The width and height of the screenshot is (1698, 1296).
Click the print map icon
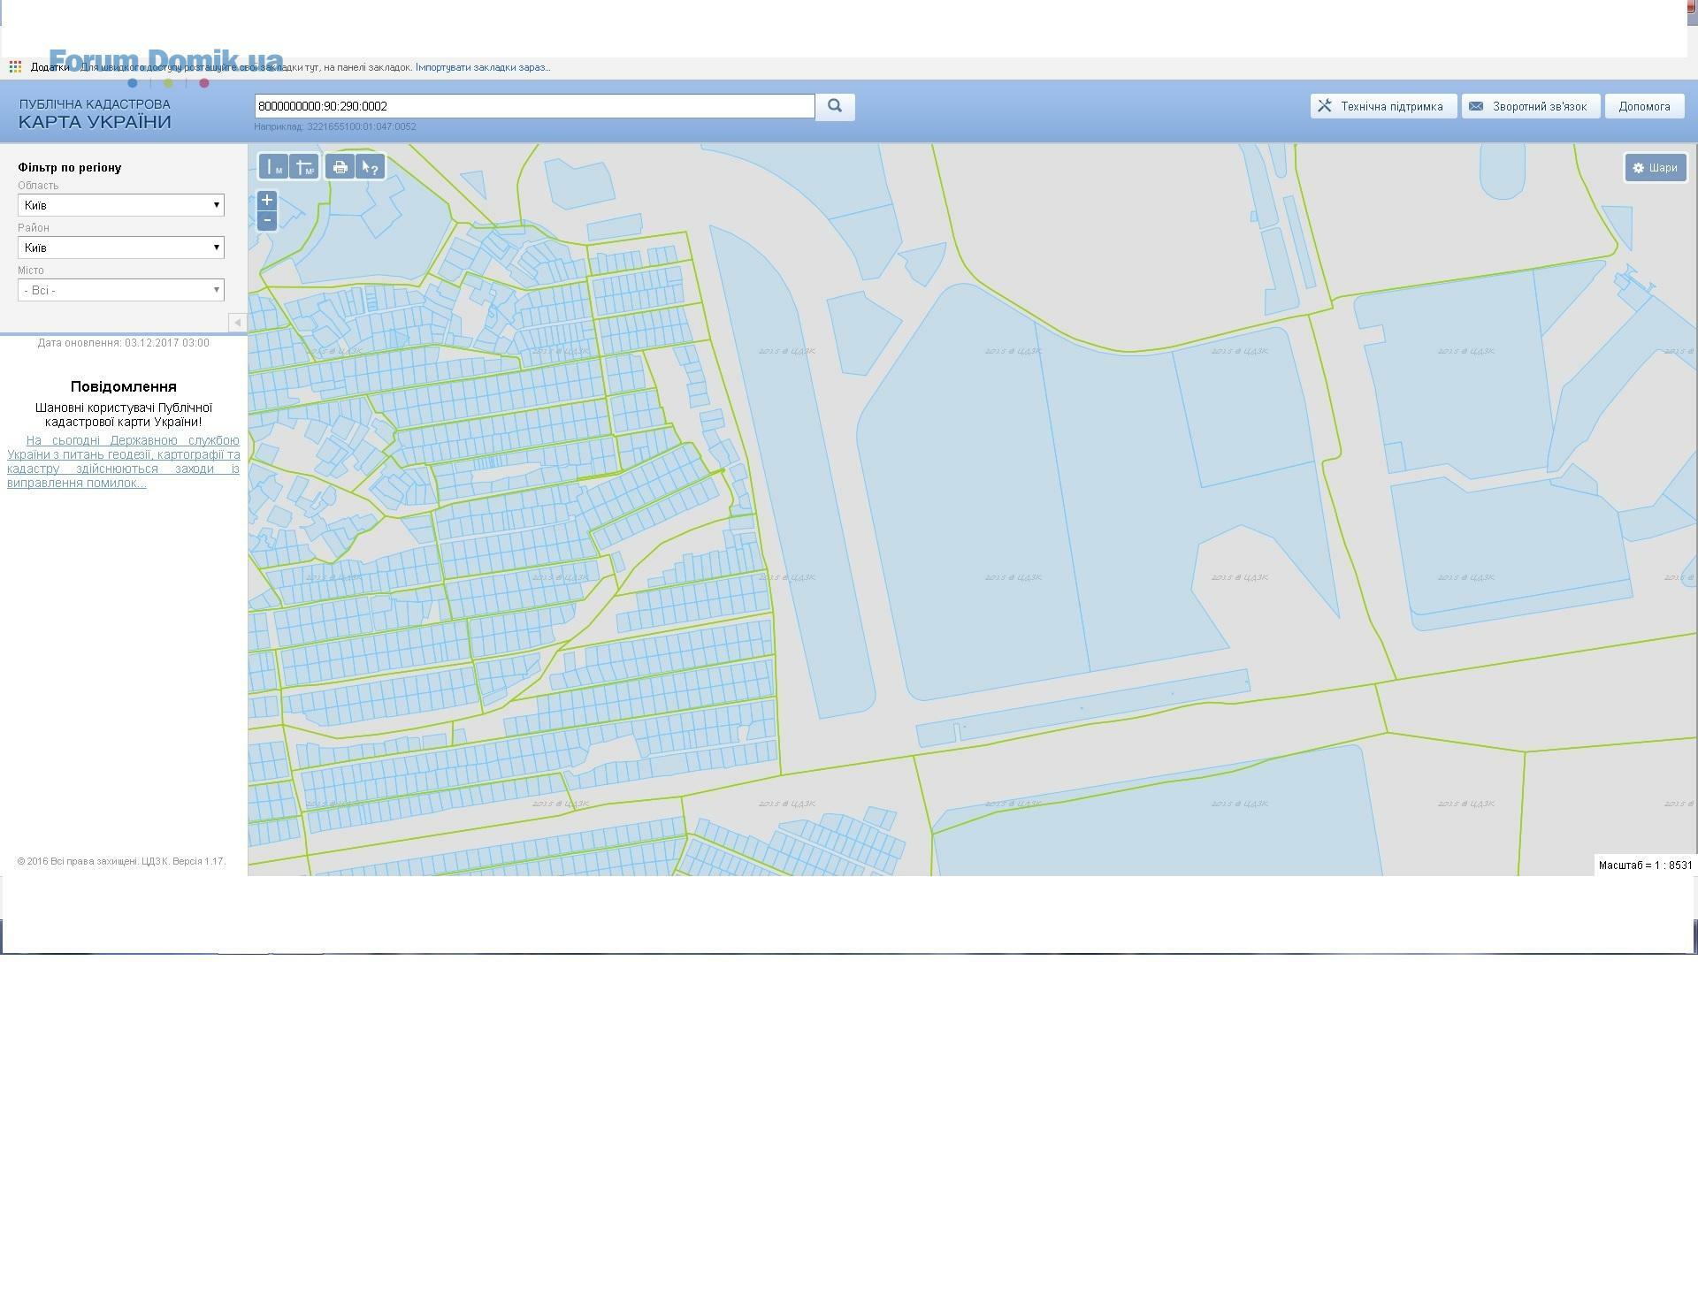pyautogui.click(x=340, y=167)
